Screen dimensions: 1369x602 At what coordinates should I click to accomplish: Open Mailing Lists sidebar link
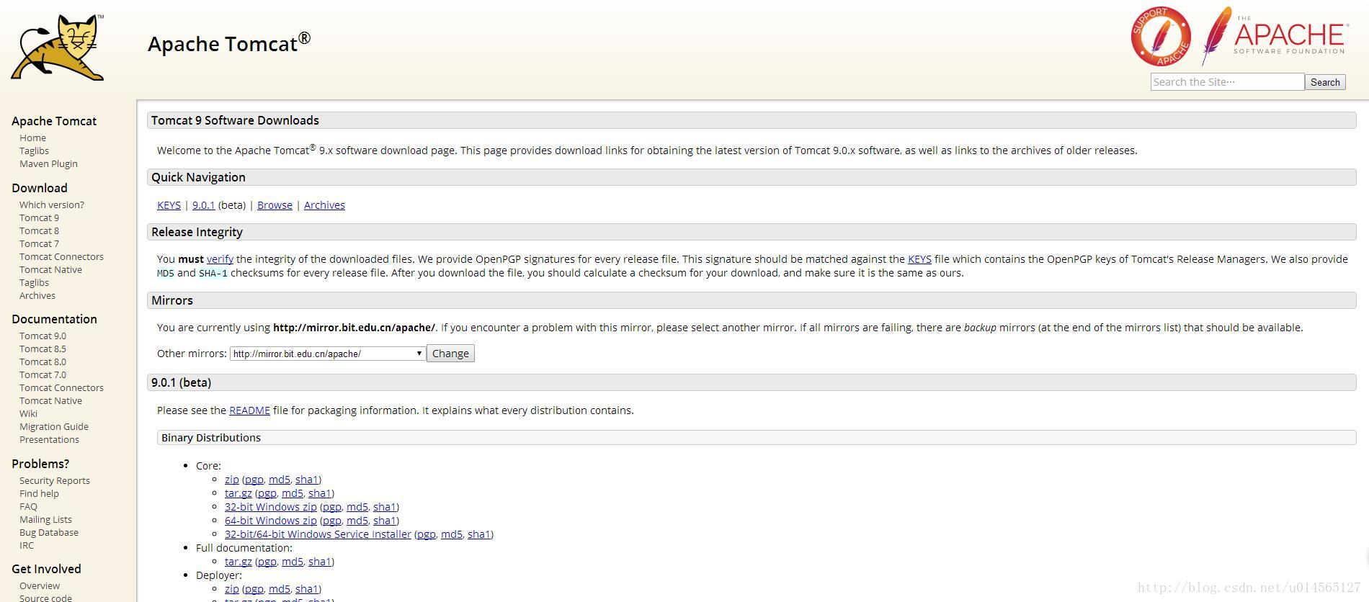point(45,520)
